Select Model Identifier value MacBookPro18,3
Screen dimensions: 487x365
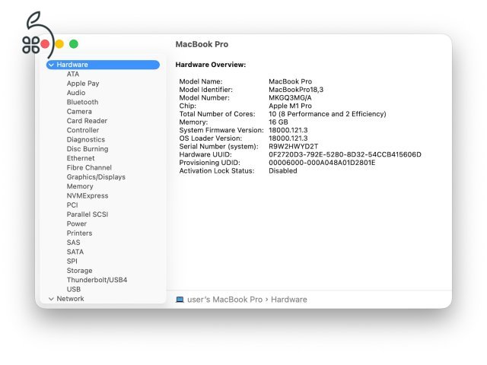coord(296,90)
